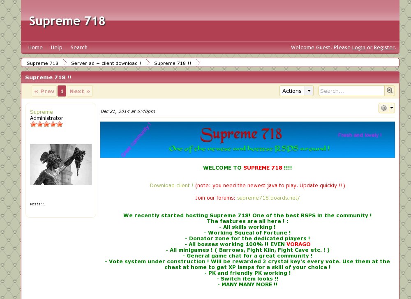Click the Register link

pos(384,47)
